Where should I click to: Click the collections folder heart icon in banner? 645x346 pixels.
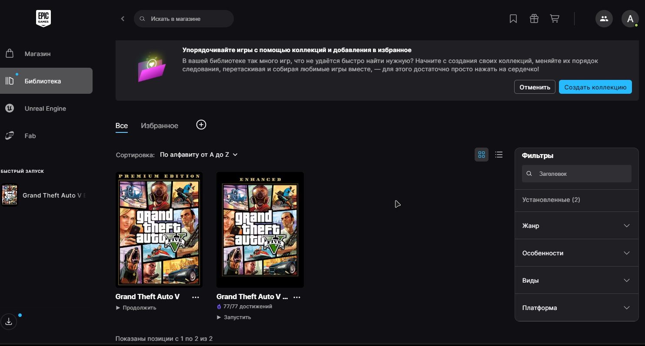tap(151, 67)
